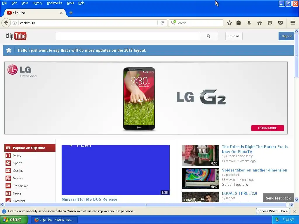Click the Firefox Search box
Image resolution: width=299 pixels, height=224 pixels.
coord(196,23)
